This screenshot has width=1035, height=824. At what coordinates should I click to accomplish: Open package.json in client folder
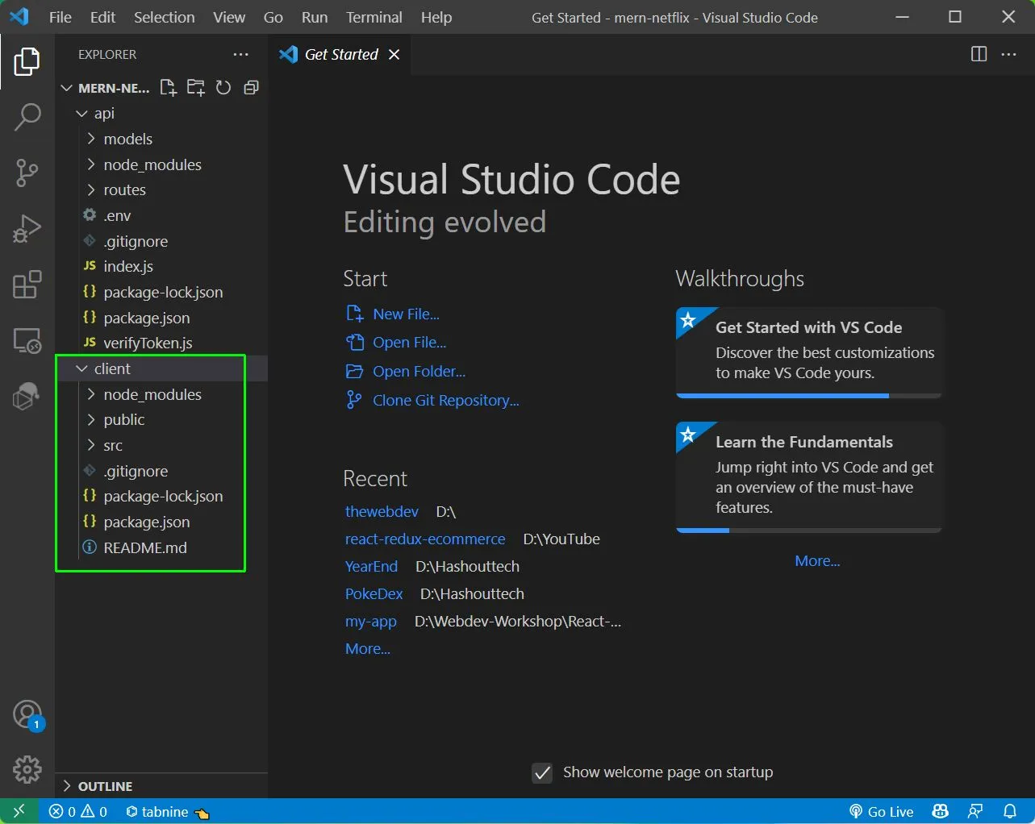pos(161,522)
